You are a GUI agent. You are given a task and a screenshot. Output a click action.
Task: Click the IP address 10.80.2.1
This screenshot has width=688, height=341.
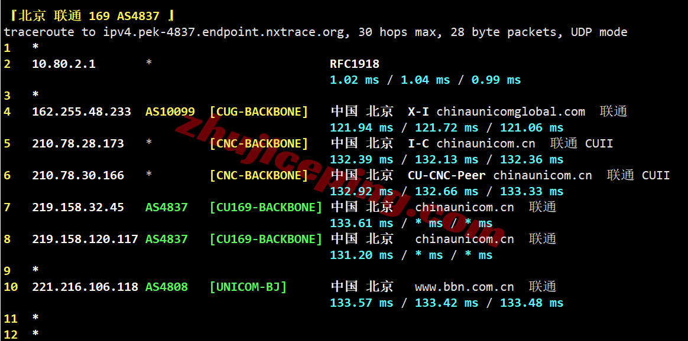64,64
